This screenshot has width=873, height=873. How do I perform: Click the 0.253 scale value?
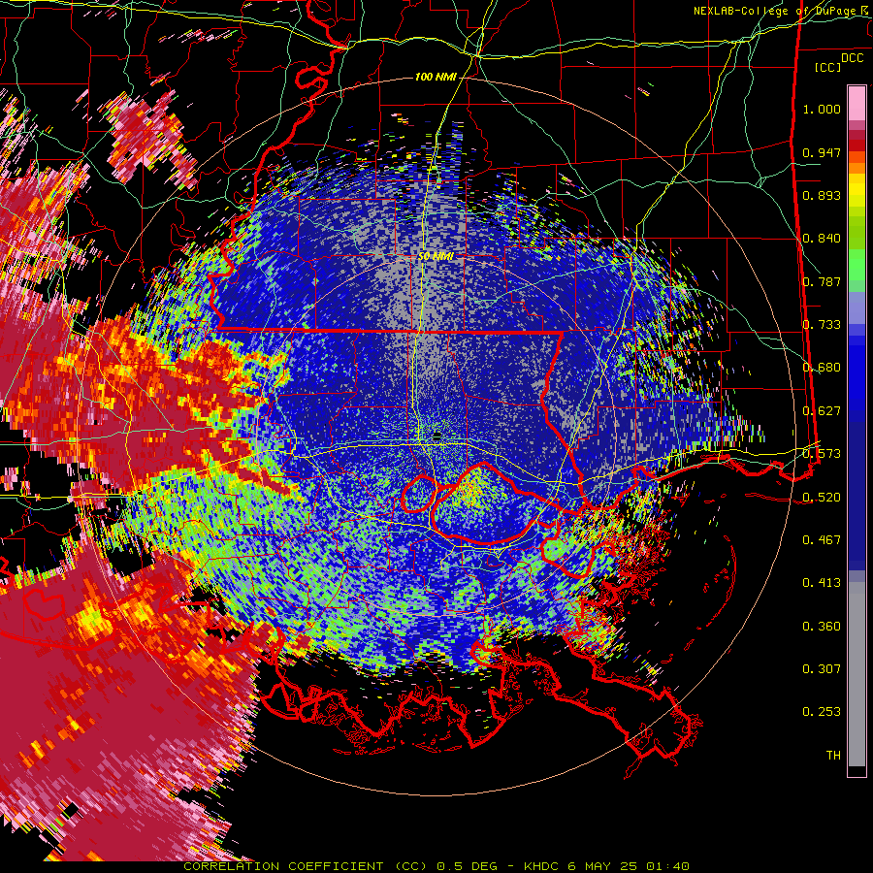coord(822,712)
